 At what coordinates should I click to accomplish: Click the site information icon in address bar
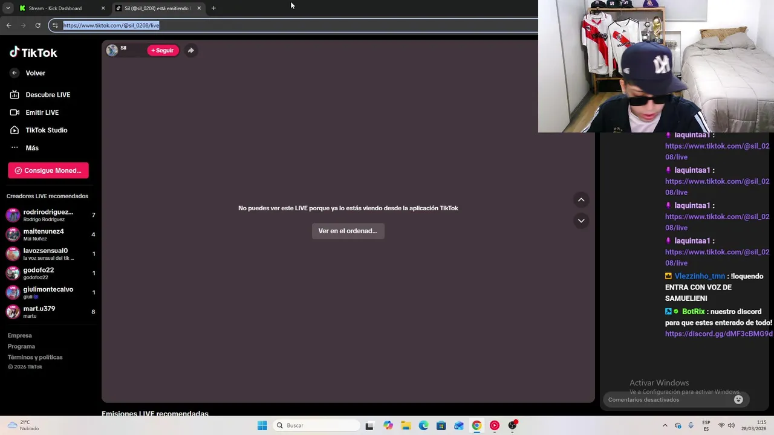coord(55,25)
